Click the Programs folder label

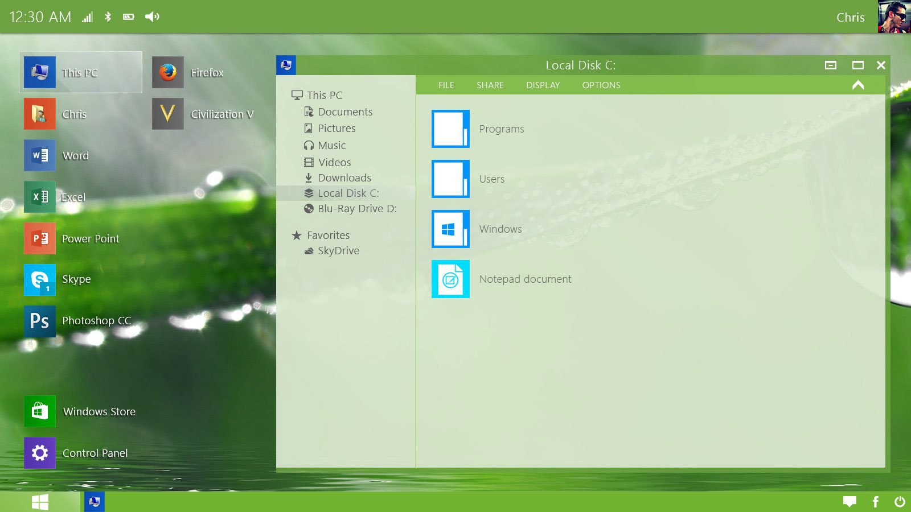[501, 129]
